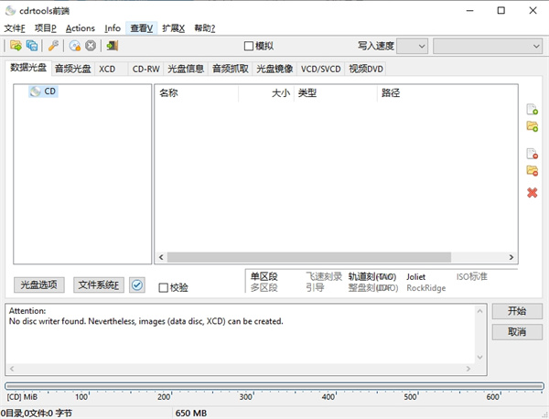549x419 pixels.
Task: Click the blue checkmark button
Action: 137,285
